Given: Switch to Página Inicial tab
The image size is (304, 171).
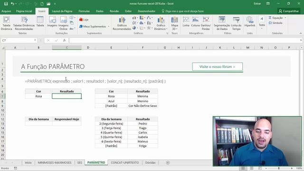Looking at the screenshot, I should [x=24, y=11].
